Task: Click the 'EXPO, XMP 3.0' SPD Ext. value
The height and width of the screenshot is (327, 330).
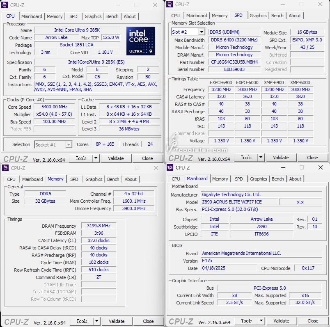Action: point(307,40)
